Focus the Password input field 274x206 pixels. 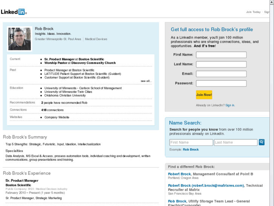[x=221, y=84]
